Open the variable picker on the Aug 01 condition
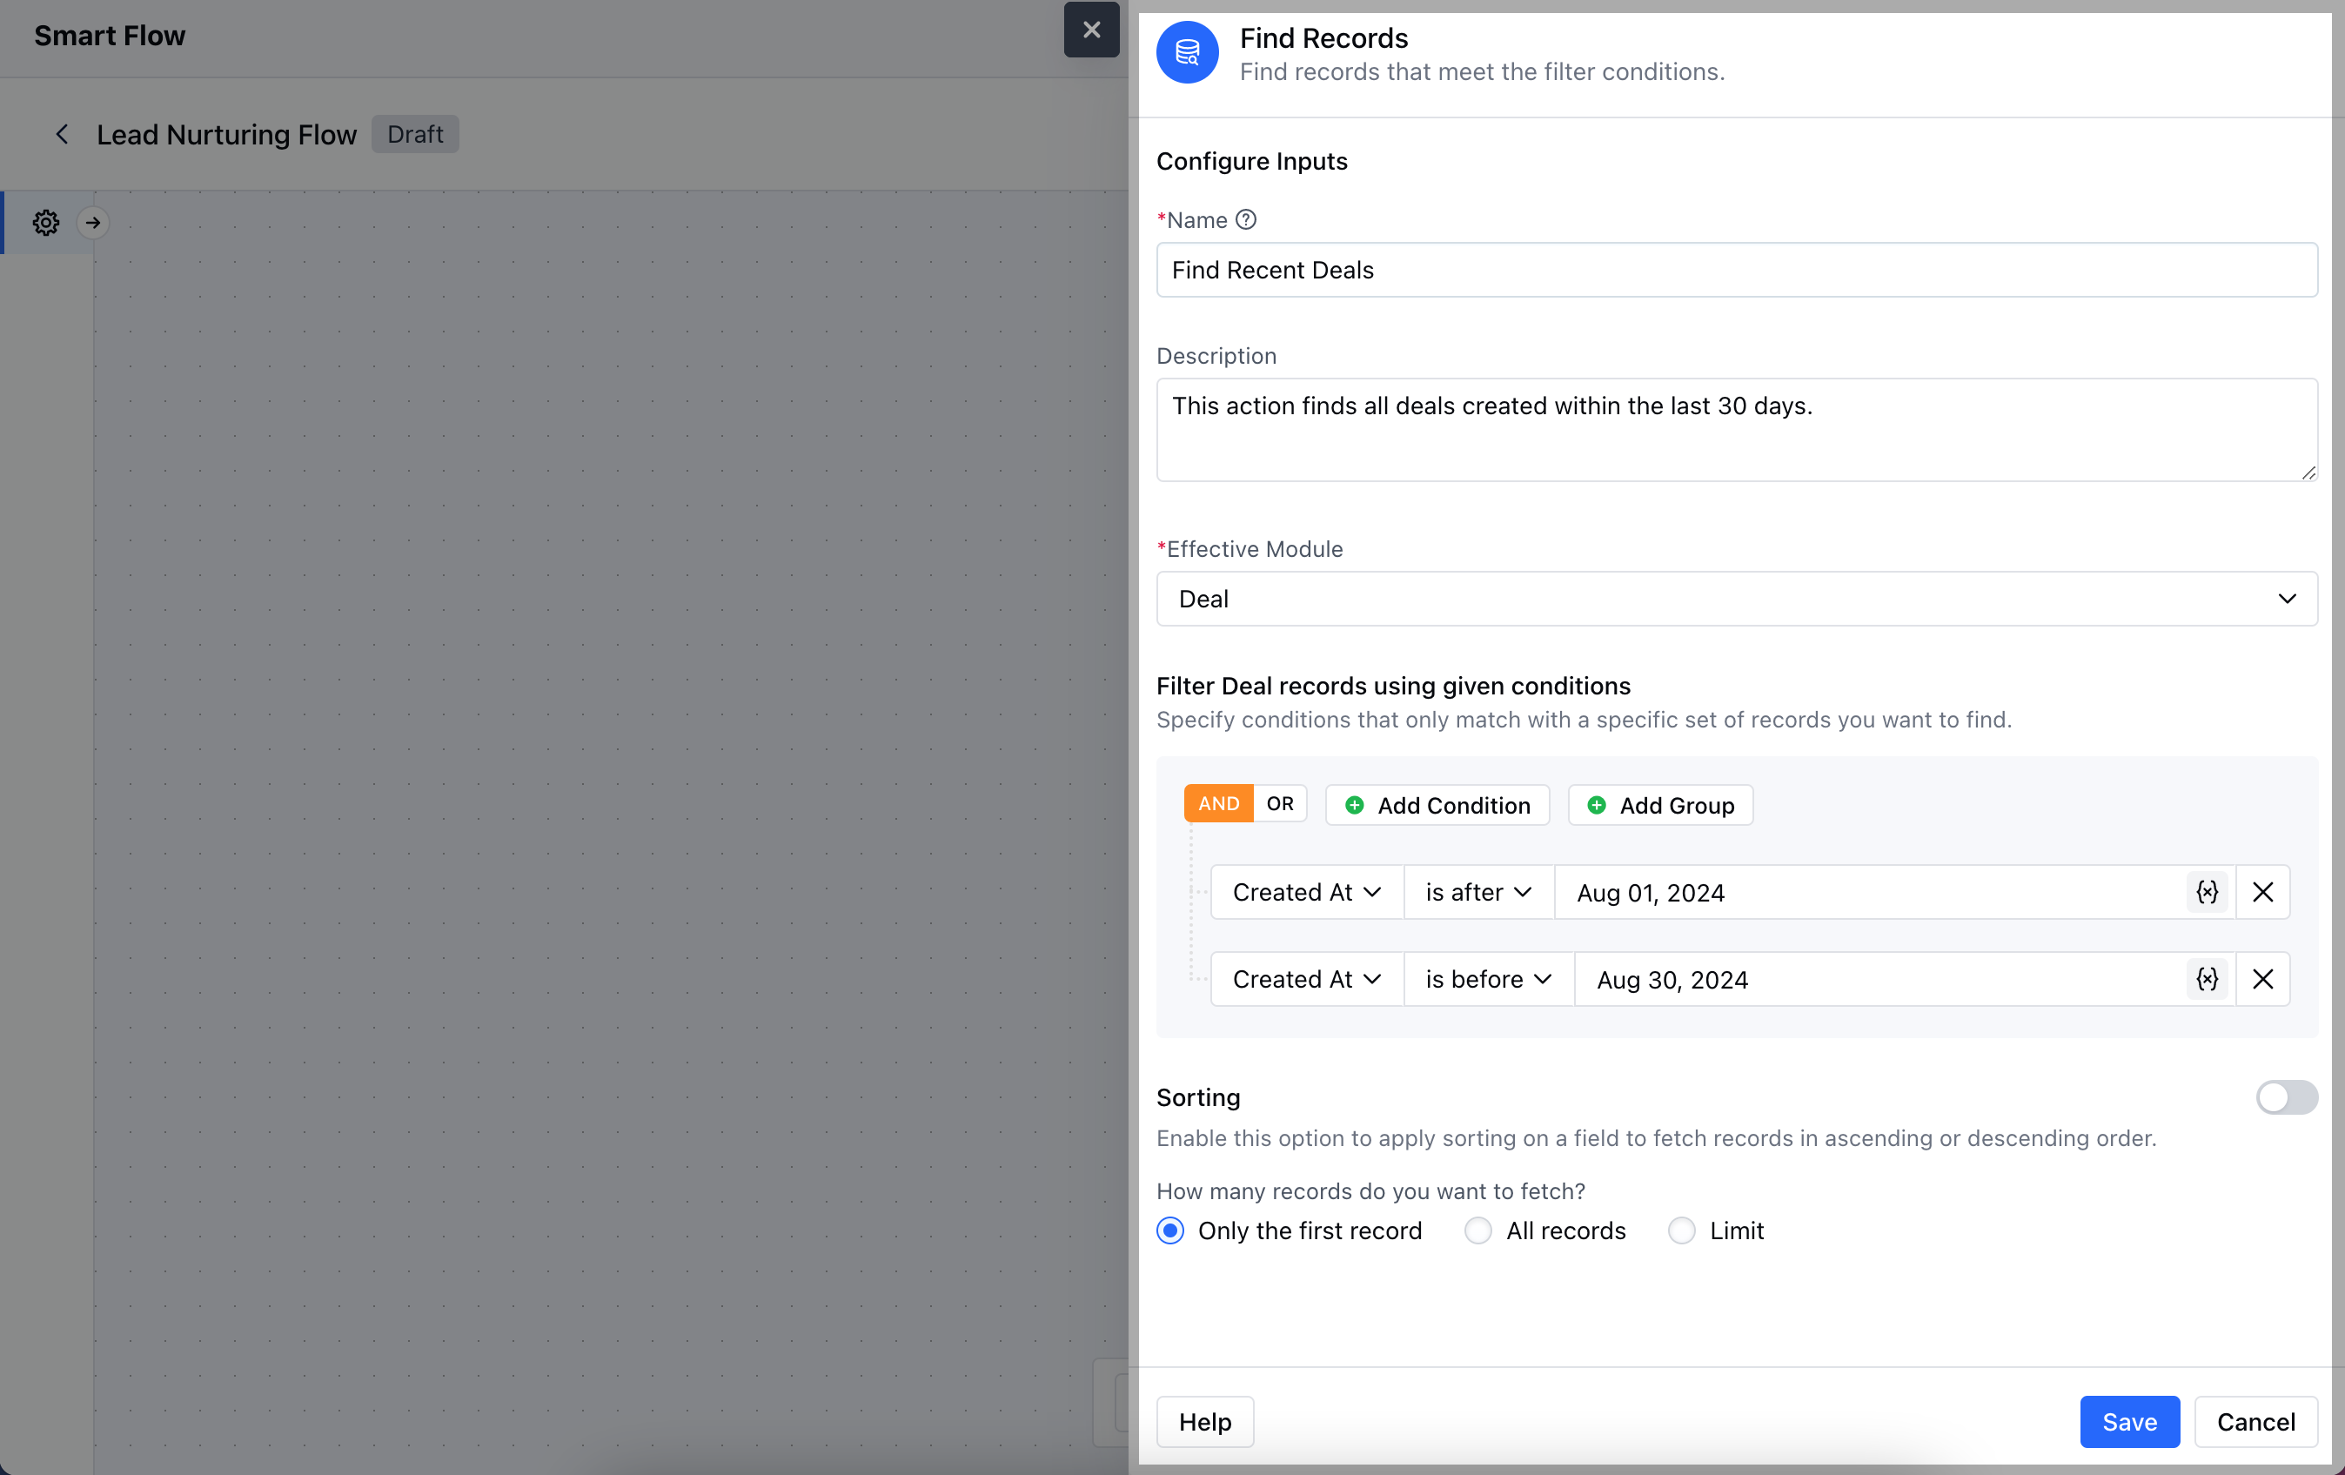This screenshot has width=2345, height=1475. coord(2207,891)
